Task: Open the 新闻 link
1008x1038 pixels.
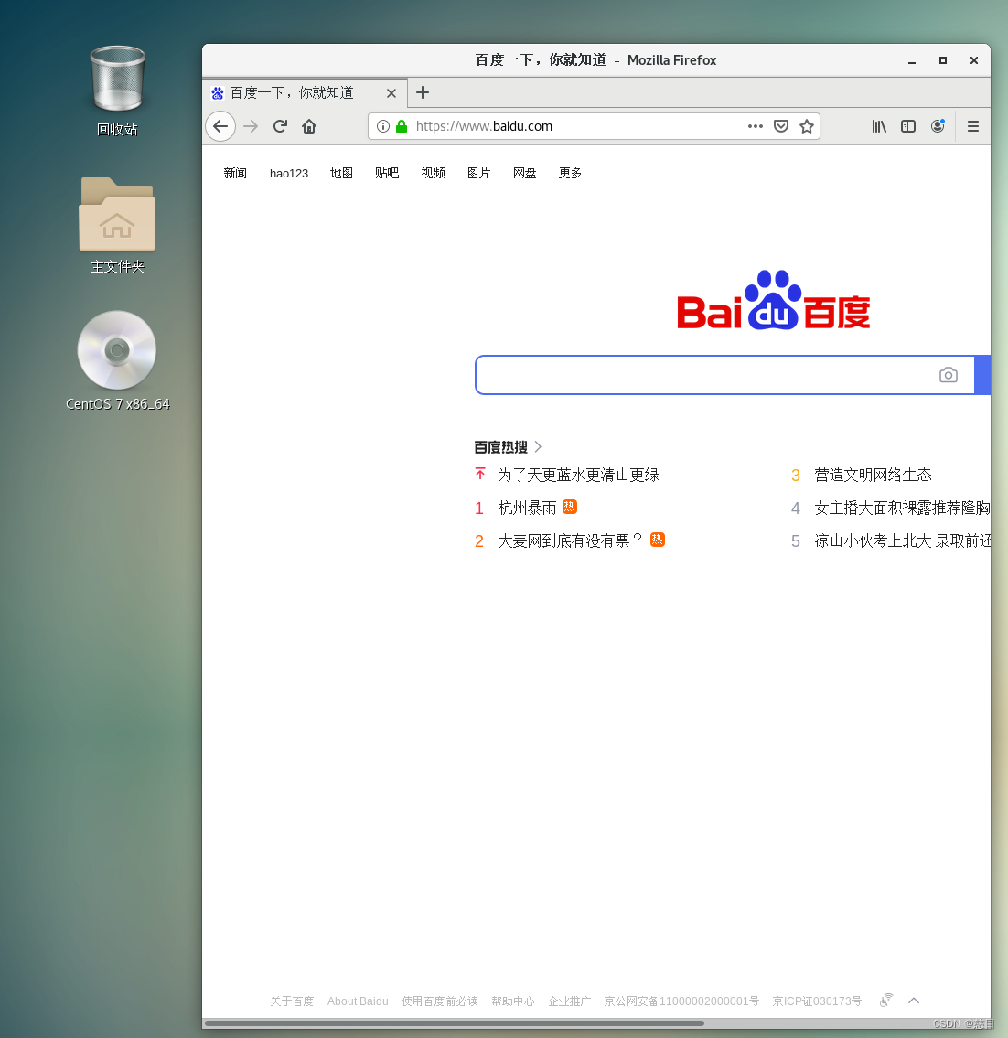Action: 235,174
